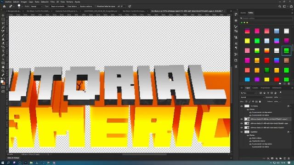Switch to the Estilos panel tab

[x=251, y=13]
